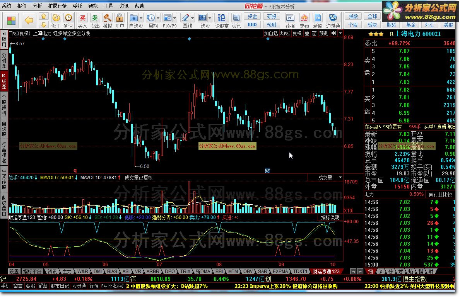Click the jump-to-end arrow icon in chart header
Screen dimensions: 460x297
(333, 33)
